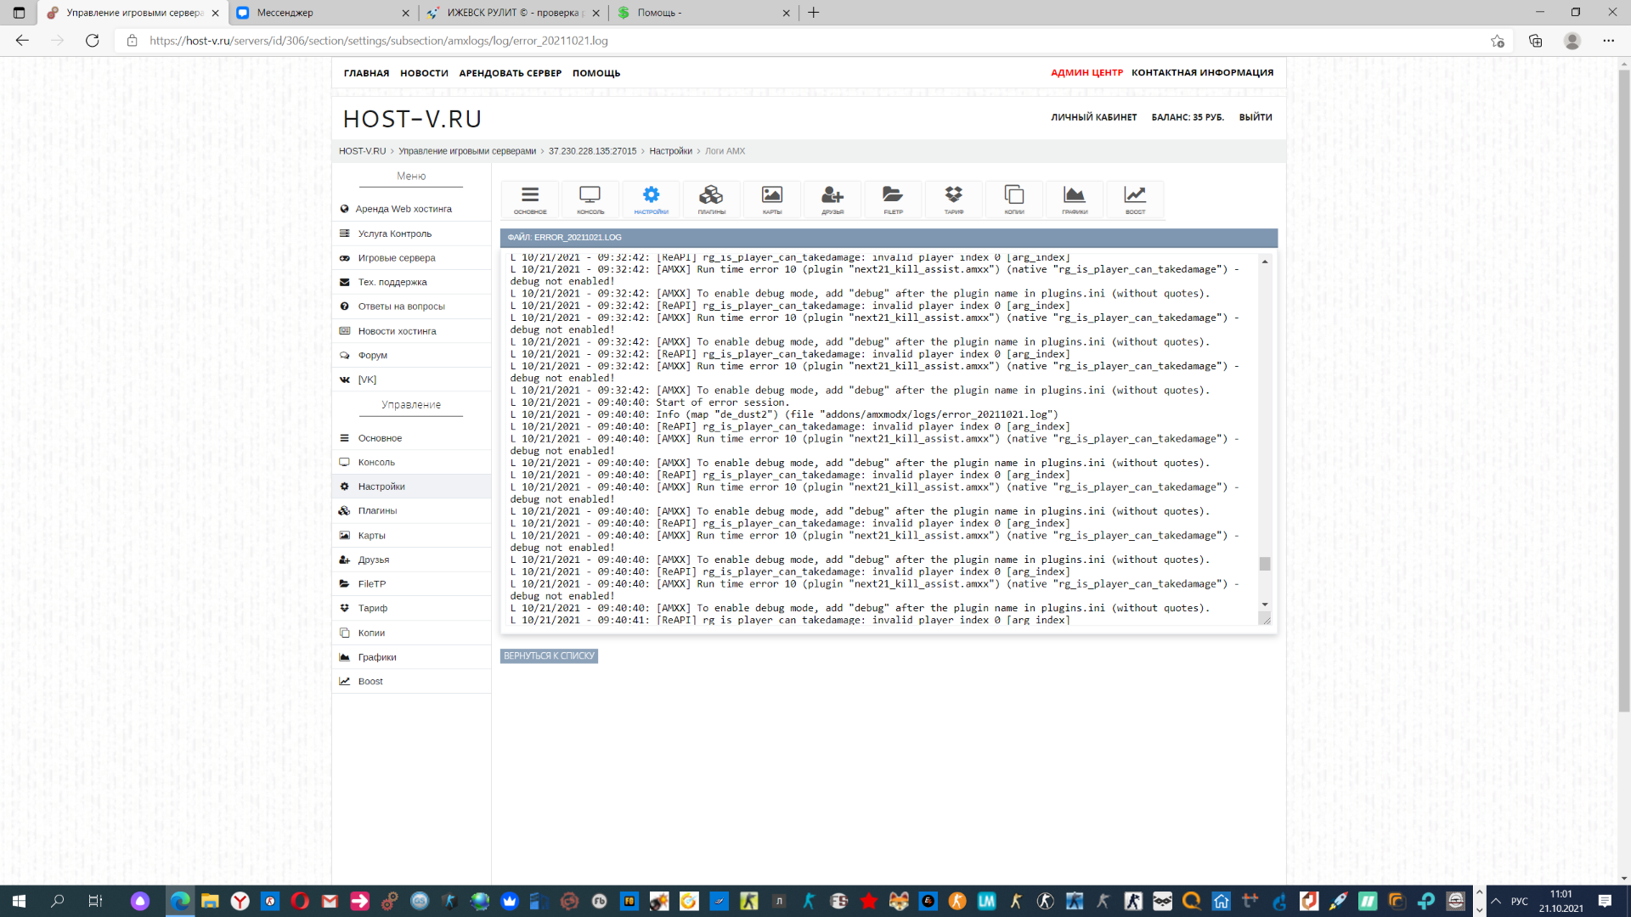This screenshot has width=1631, height=917.
Task: Click the Тариф toolbar icon
Action: [953, 200]
